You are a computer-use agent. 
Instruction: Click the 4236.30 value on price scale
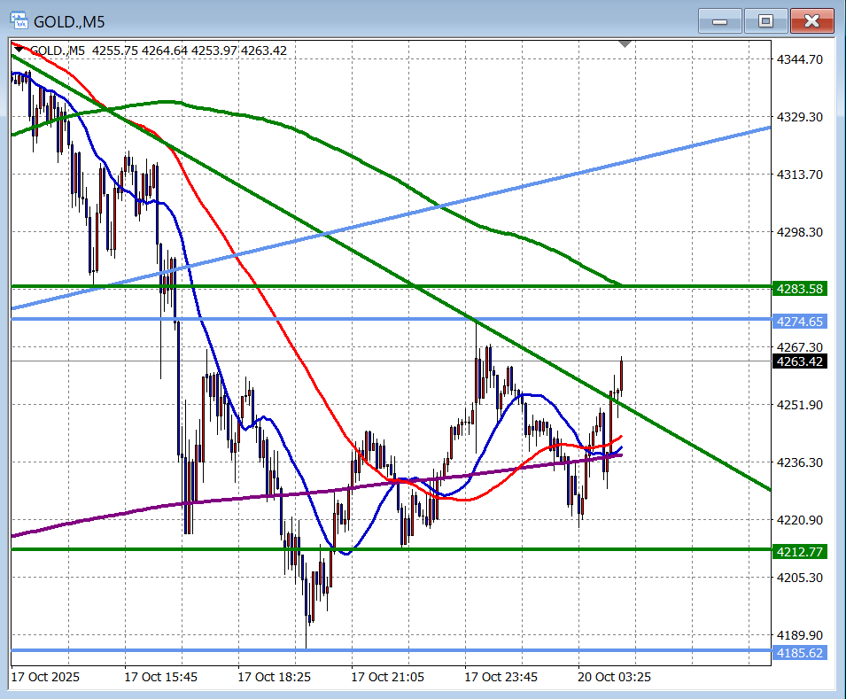click(800, 462)
